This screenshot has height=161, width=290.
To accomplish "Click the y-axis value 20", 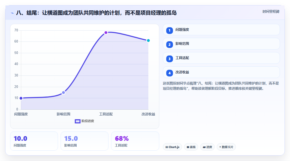I will pos(16,87).
